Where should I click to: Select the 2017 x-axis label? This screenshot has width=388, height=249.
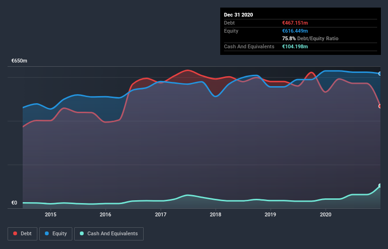161,214
